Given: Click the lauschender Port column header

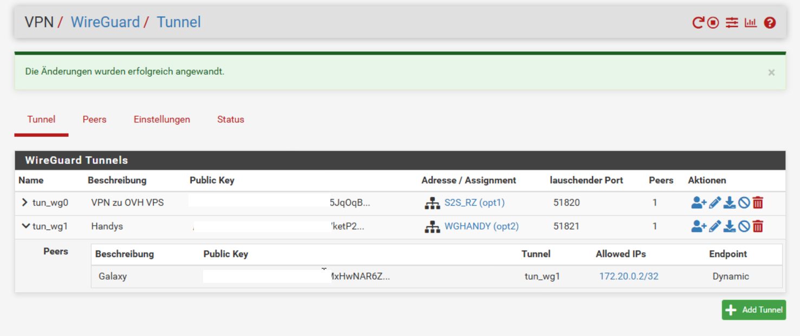Looking at the screenshot, I should point(587,180).
